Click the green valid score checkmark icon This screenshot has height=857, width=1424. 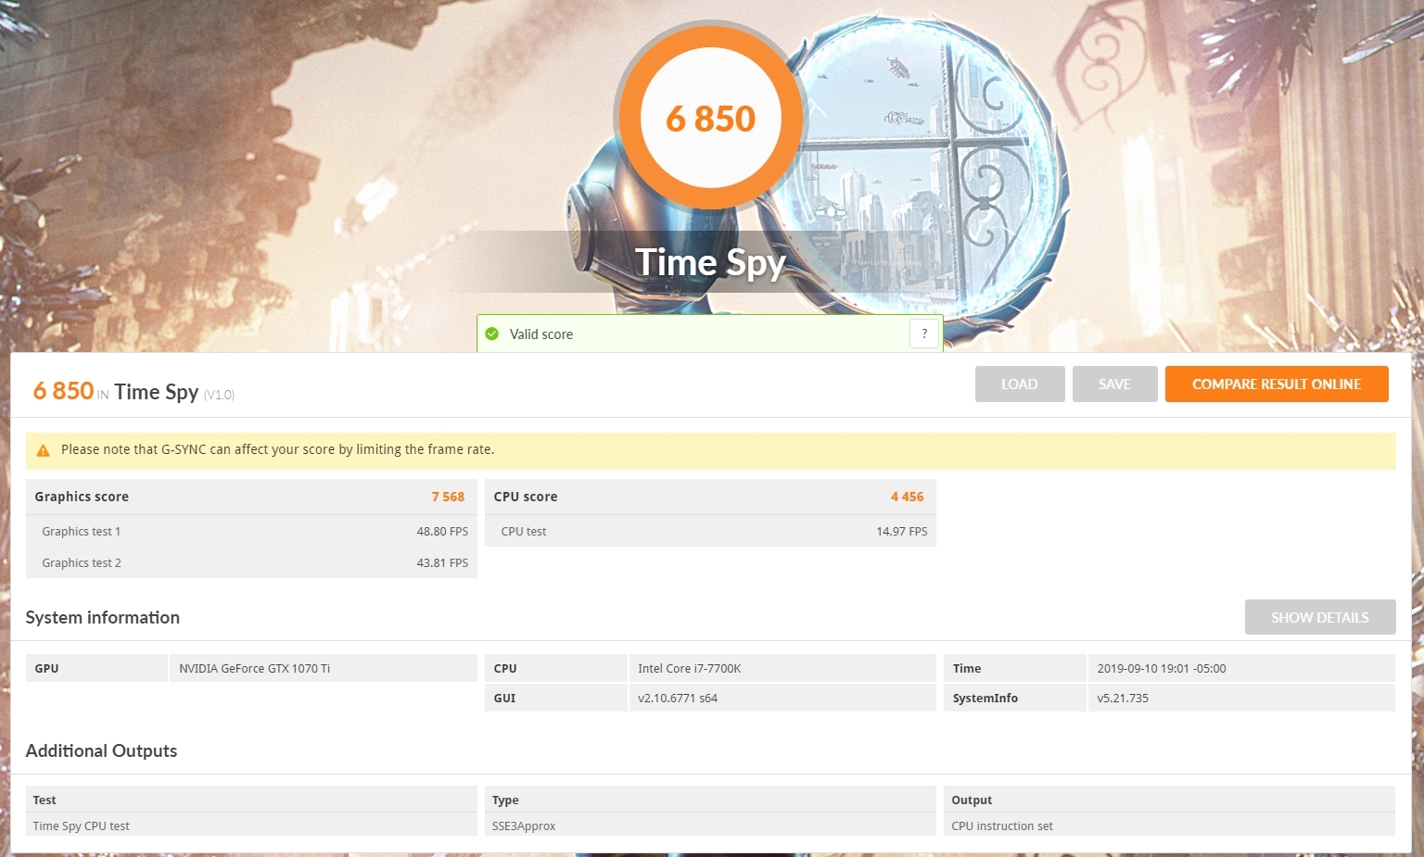click(x=492, y=334)
